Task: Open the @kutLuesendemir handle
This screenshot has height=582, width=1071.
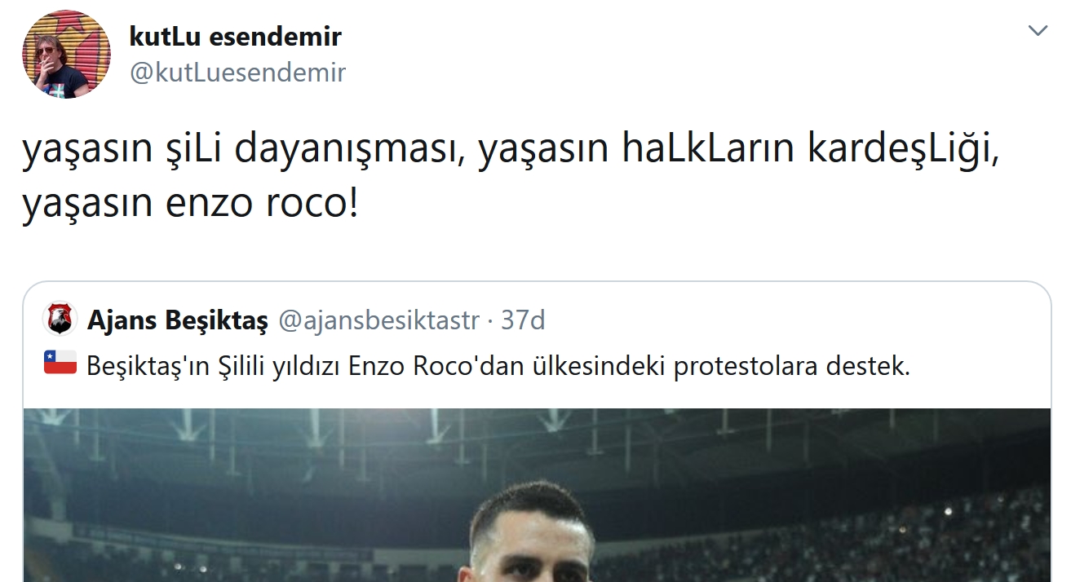Action: coord(238,73)
